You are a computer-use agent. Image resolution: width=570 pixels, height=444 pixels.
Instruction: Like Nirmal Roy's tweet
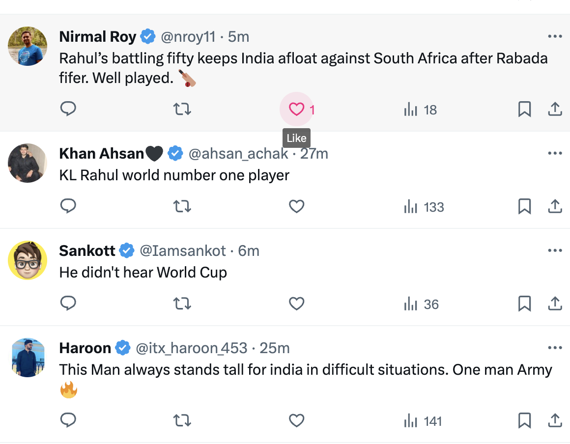(296, 109)
